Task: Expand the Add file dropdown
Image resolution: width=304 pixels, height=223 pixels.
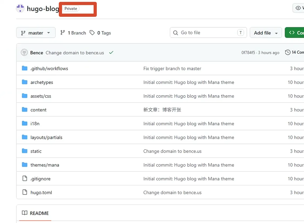Action: [265, 33]
